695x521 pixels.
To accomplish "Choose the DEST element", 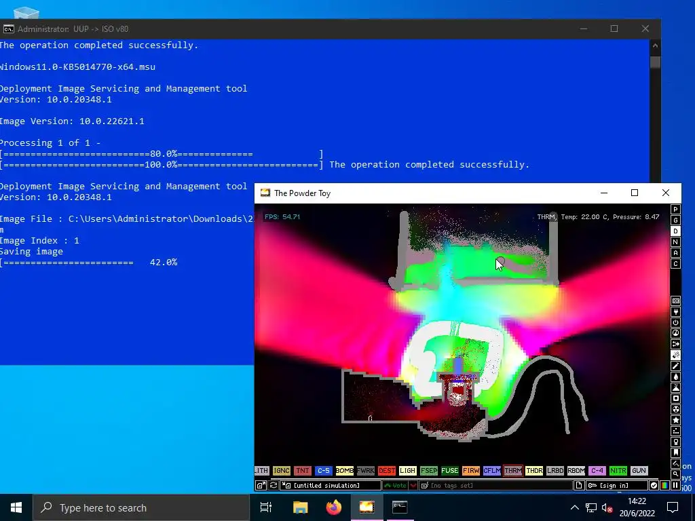I will (x=386, y=471).
